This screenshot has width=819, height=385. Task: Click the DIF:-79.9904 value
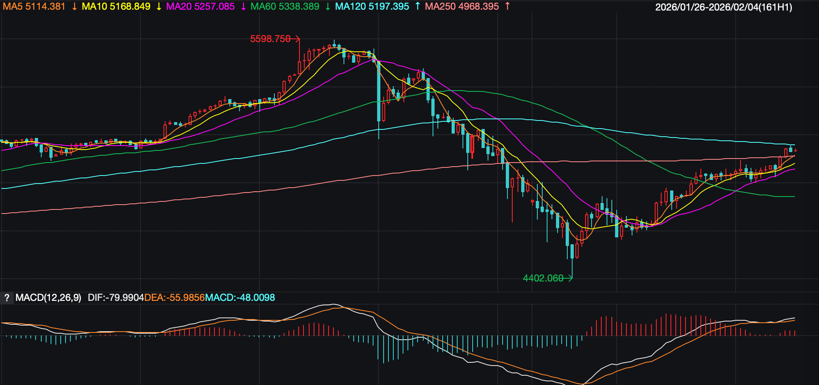point(116,298)
